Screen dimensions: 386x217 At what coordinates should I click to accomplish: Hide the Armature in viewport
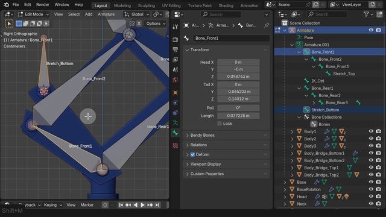tap(371, 30)
